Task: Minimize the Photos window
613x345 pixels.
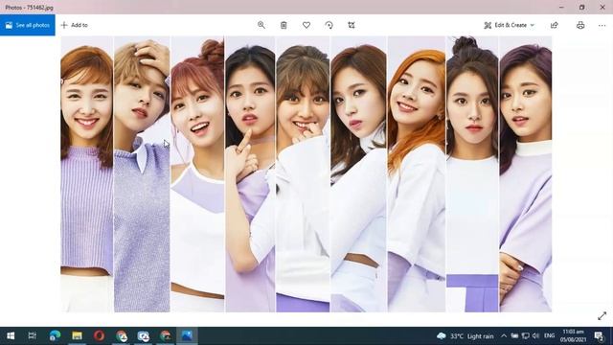Action: coord(561,7)
